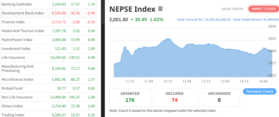Click the MARKET CLOSED badge

264,9
